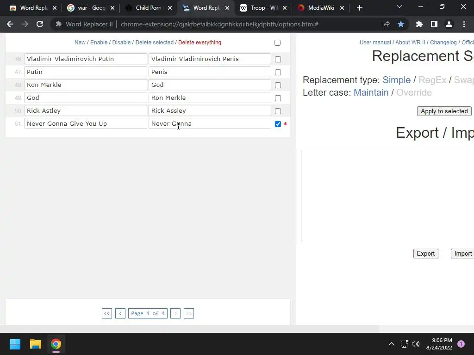This screenshot has height=355, width=474.
Task: Open the Changelog link
Action: [x=443, y=43]
